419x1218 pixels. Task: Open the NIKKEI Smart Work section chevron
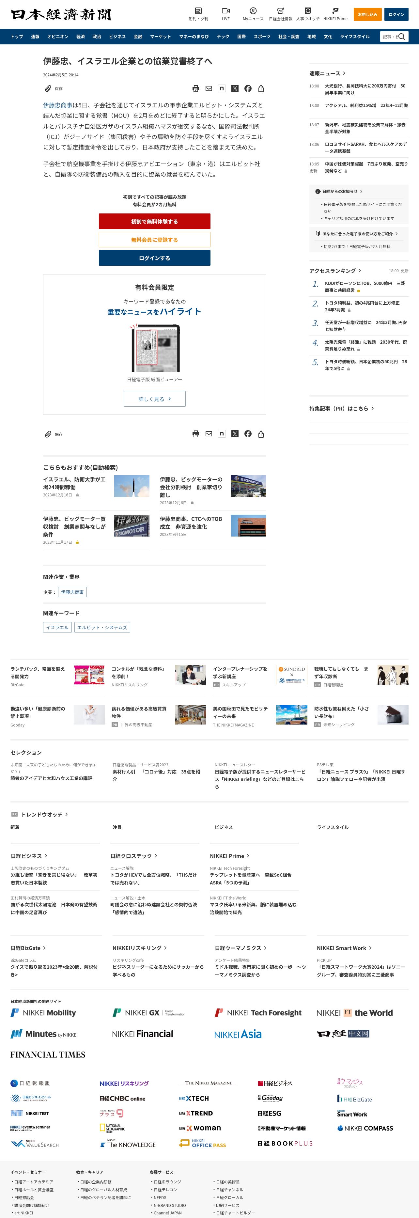pyautogui.click(x=370, y=948)
